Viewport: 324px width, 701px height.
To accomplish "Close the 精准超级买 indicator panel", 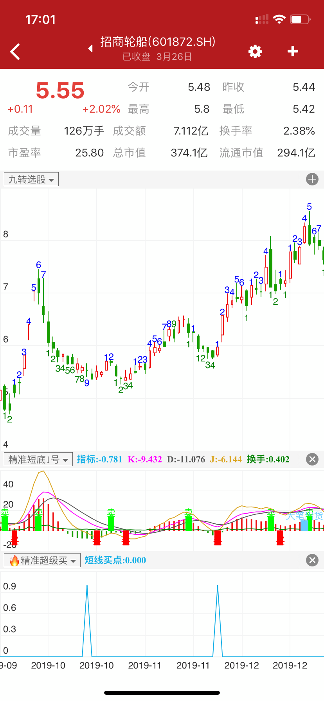I will click(312, 560).
